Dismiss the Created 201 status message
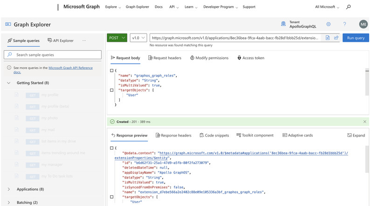 click(365, 122)
